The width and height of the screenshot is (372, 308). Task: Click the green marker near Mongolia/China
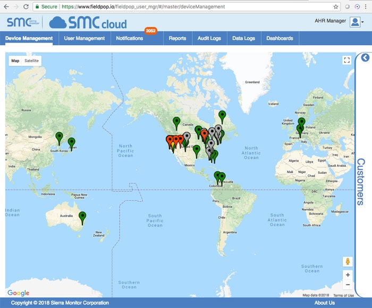coord(59,138)
